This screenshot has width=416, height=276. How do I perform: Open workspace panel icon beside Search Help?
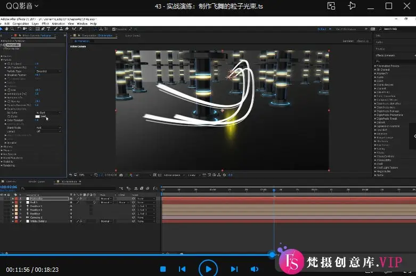[373, 29]
